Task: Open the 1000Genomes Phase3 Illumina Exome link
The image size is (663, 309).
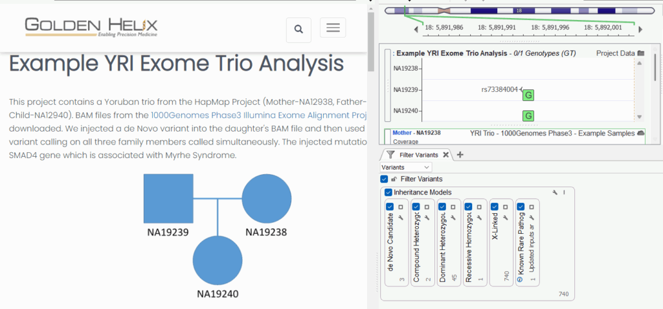Action: [x=259, y=115]
